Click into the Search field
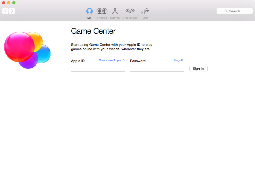Viewport: 255px width, 173px height. (234, 11)
